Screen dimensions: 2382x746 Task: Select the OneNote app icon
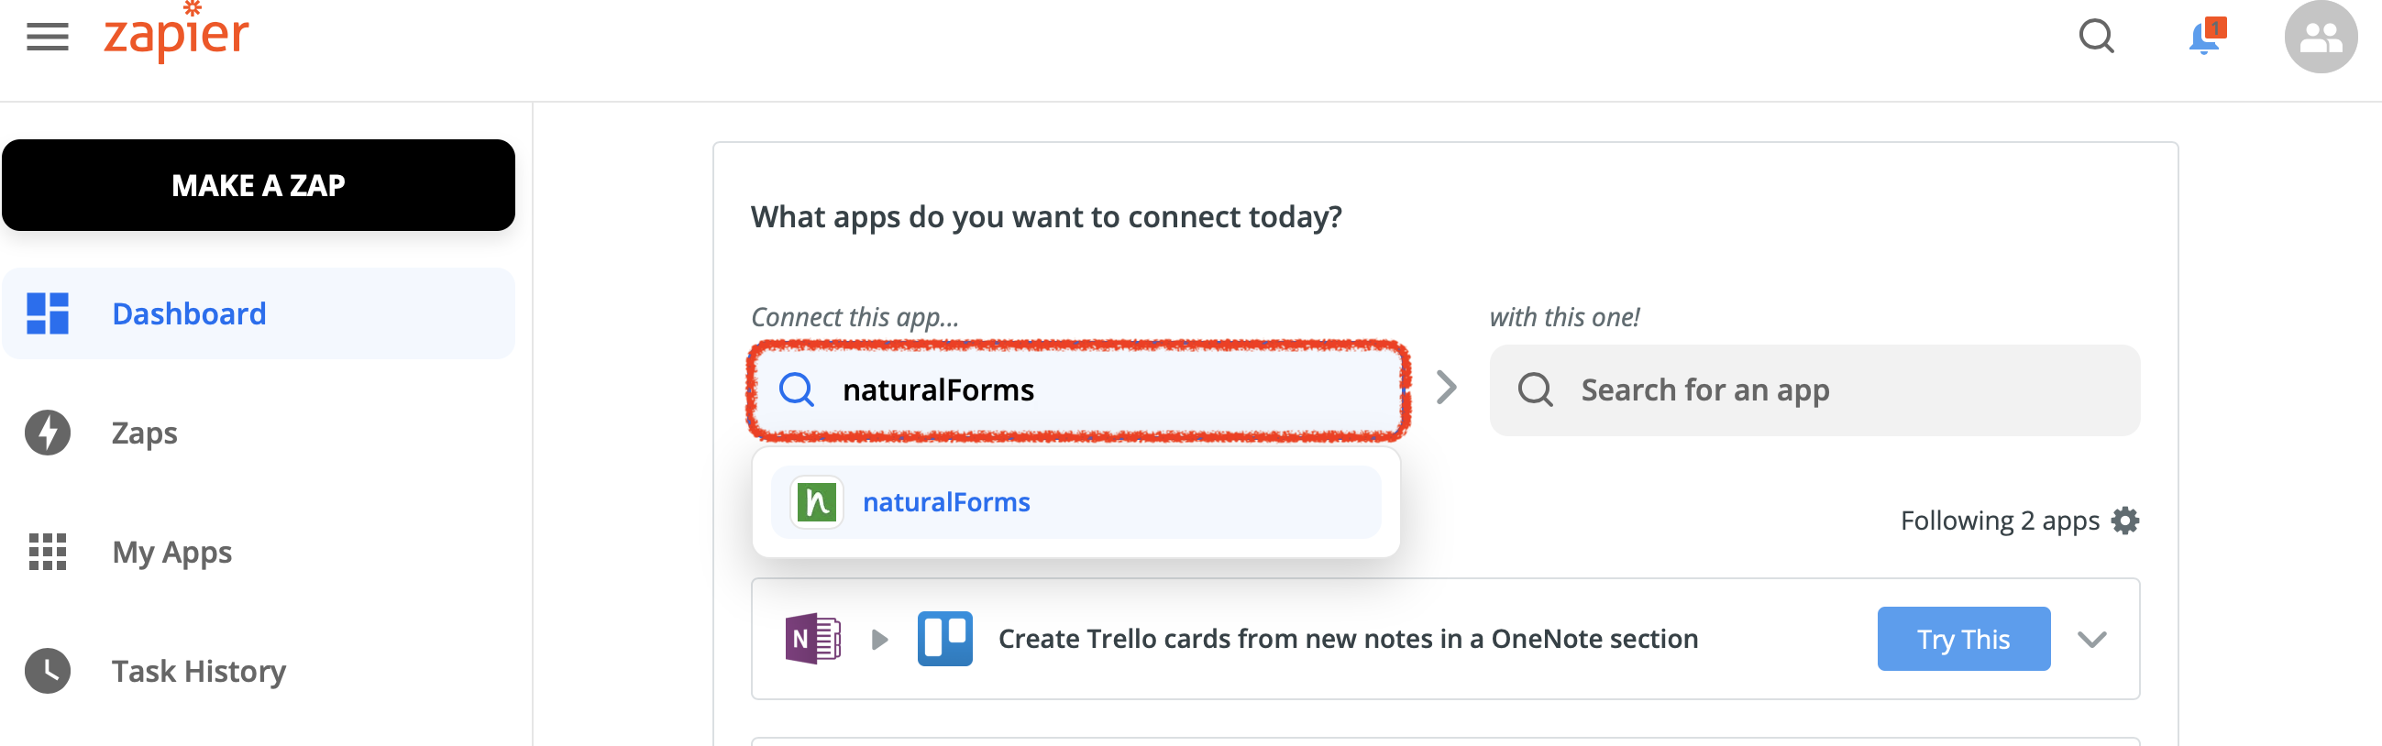(x=813, y=639)
